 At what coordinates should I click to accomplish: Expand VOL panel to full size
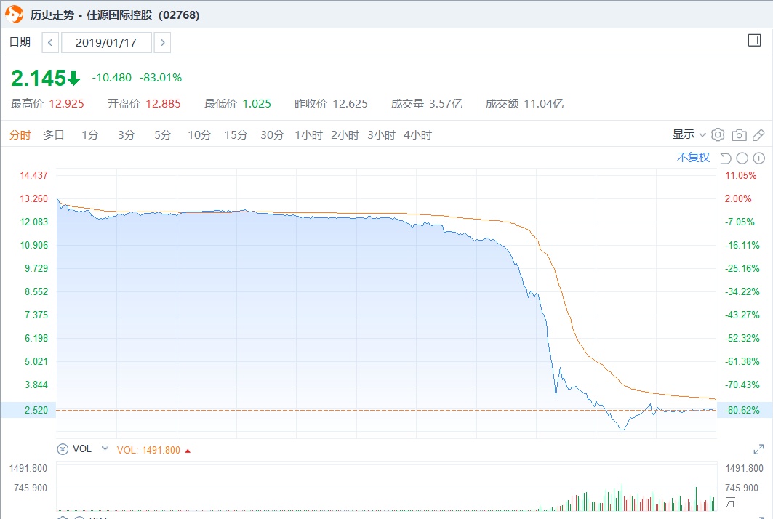tap(758, 450)
